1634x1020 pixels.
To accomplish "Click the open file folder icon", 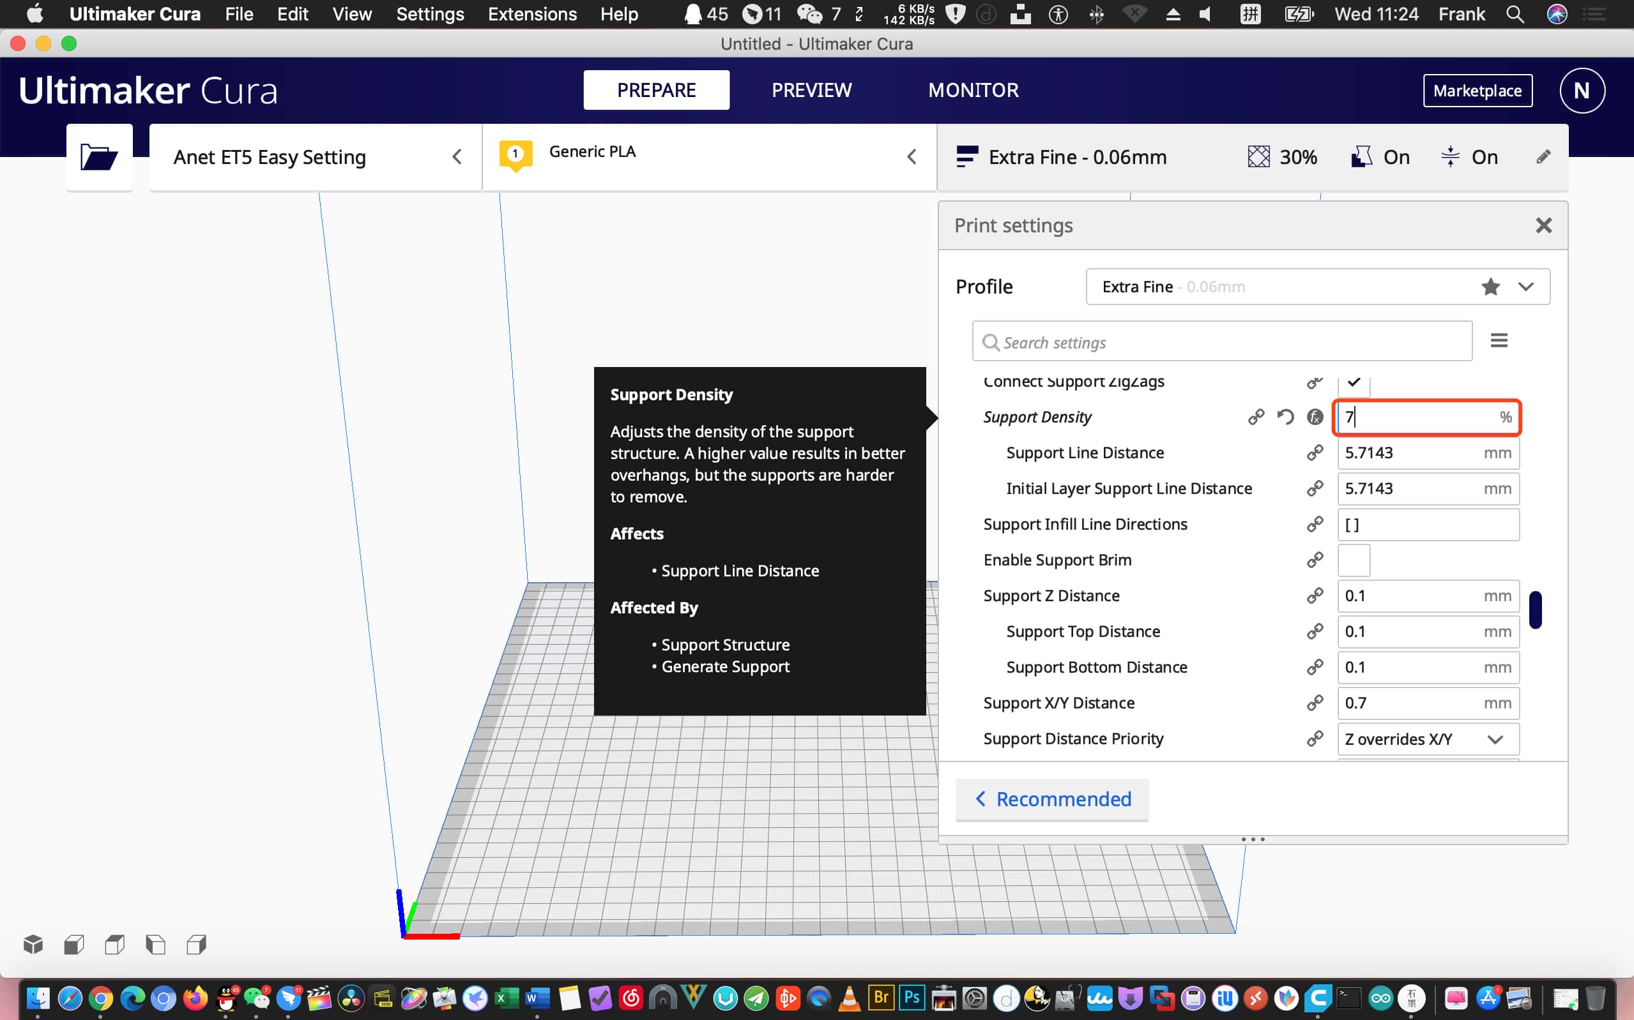I will [98, 157].
